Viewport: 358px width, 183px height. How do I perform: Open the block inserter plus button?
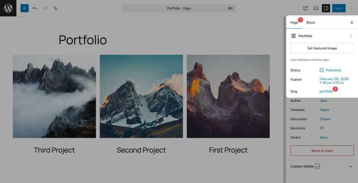[x=24, y=8]
